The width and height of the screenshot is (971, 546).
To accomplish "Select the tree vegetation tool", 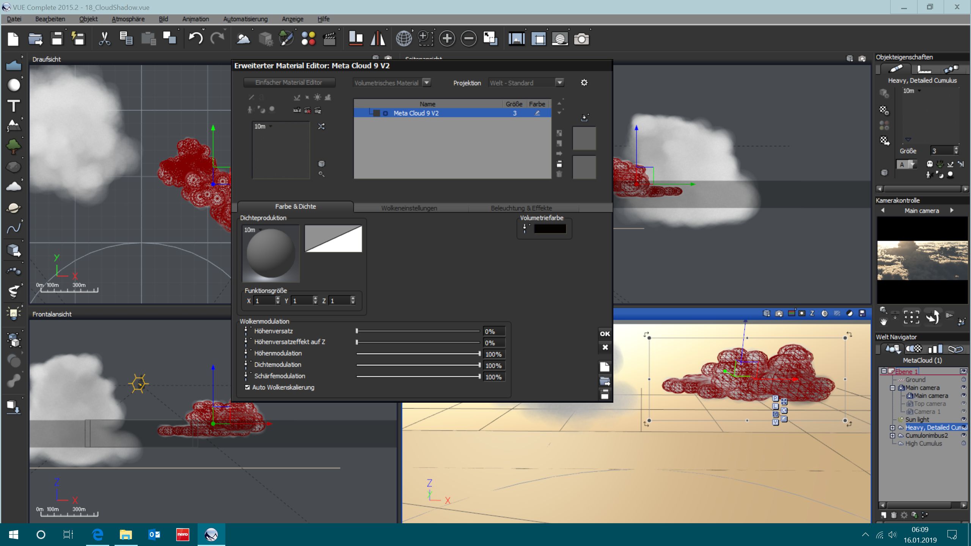I will tap(14, 146).
